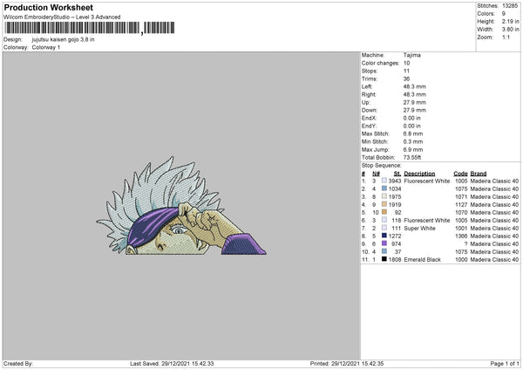
Task: Click the Created By footer label
Action: pos(18,363)
